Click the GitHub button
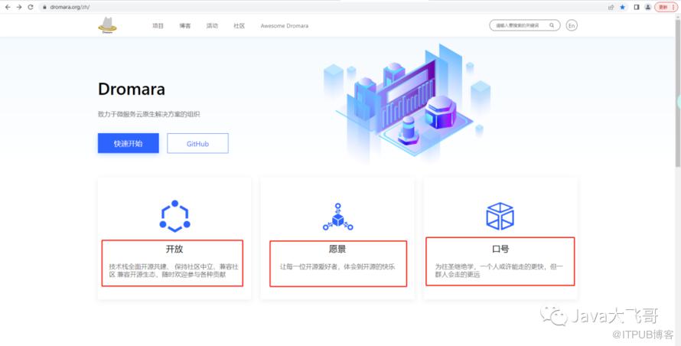Image resolution: width=681 pixels, height=346 pixels. (197, 143)
